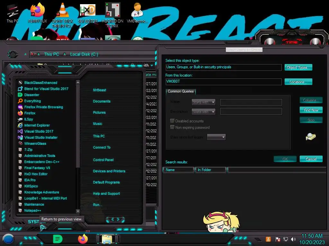Tick the Disabled accounts checkbox
Screen dimensions: 329x246
click(x=172, y=121)
